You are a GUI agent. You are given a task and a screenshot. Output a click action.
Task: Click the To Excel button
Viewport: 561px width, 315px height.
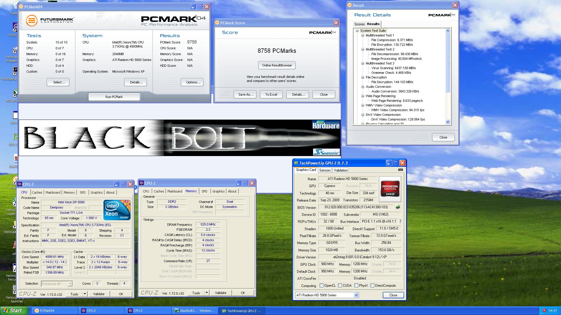(271, 94)
